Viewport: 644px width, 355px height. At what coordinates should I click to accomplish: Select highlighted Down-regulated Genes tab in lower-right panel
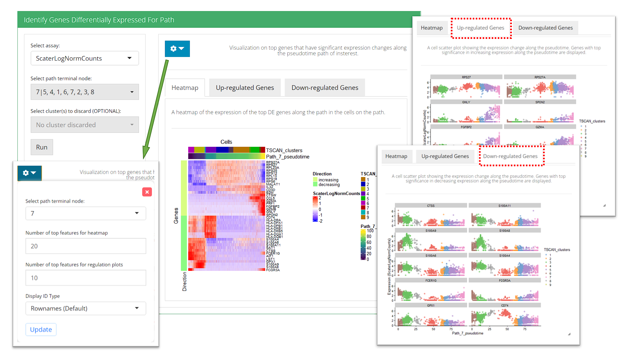point(510,156)
